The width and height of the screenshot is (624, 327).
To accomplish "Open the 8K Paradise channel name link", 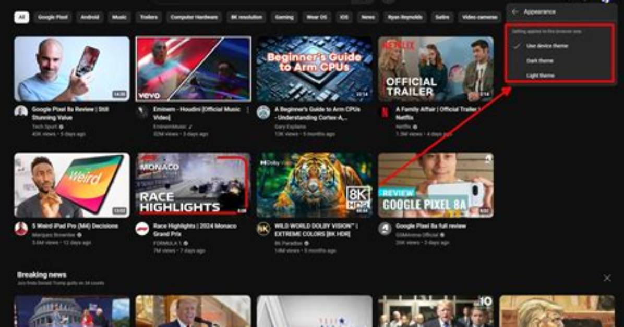I will (x=289, y=243).
